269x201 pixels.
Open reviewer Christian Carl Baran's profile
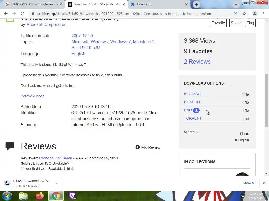[x=55, y=158]
